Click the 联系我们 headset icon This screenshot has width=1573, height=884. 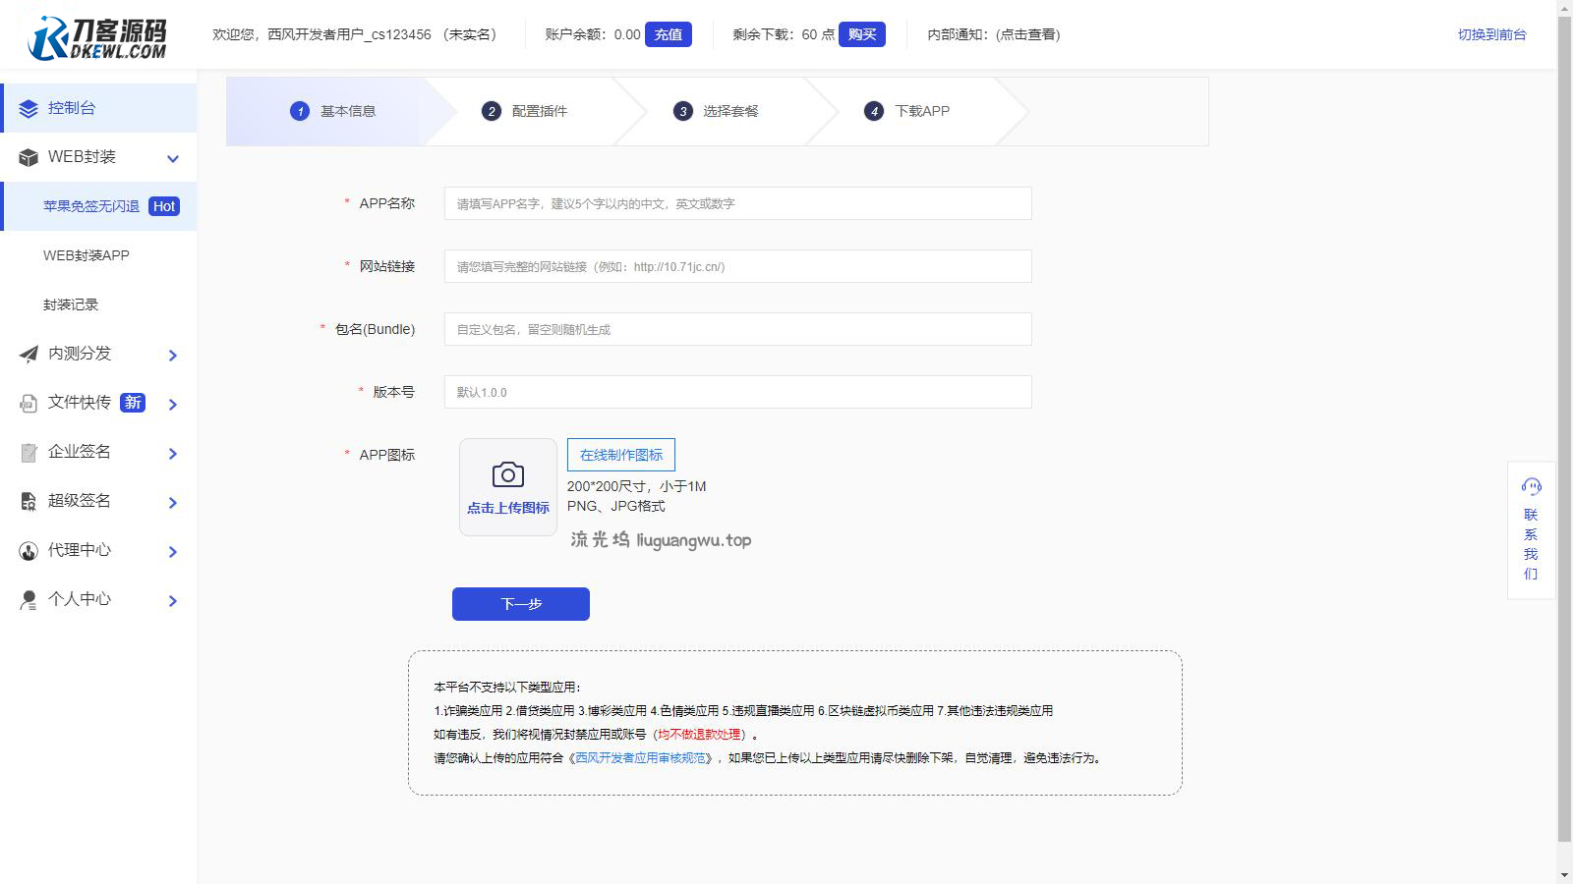[x=1531, y=486]
